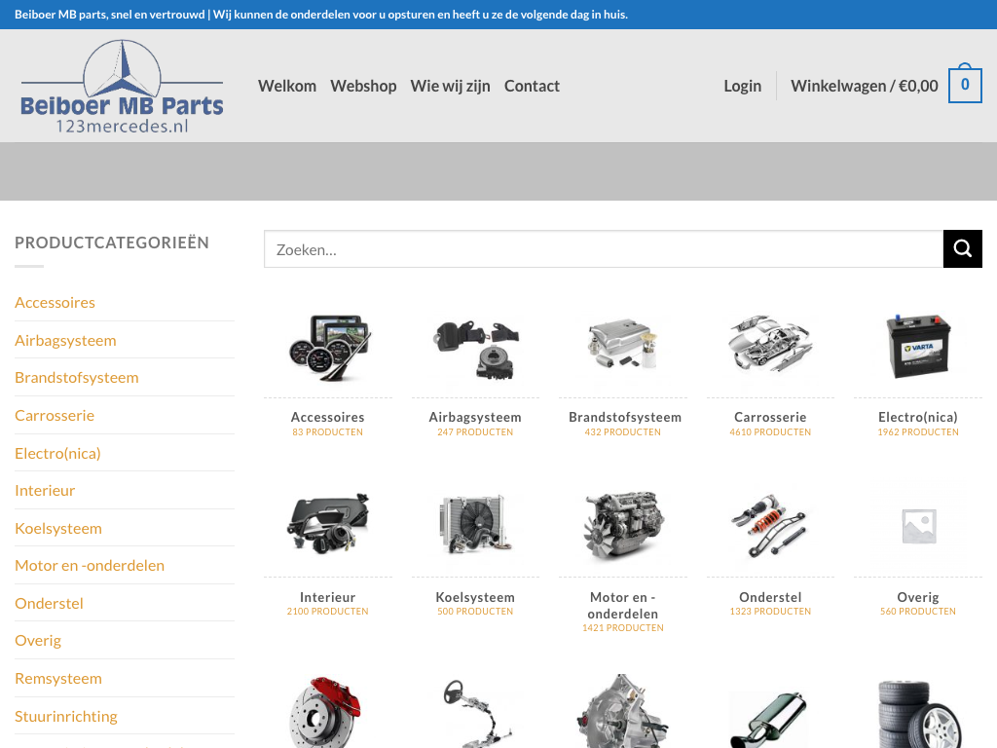Navigate to the Contact menu item

[x=532, y=86]
